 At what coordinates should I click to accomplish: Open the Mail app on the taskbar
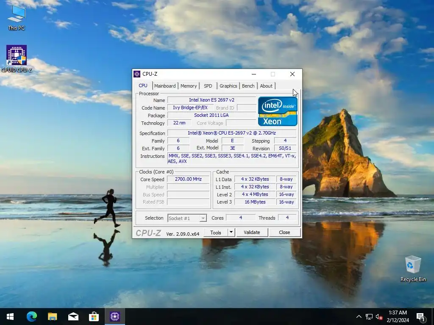pyautogui.click(x=73, y=317)
